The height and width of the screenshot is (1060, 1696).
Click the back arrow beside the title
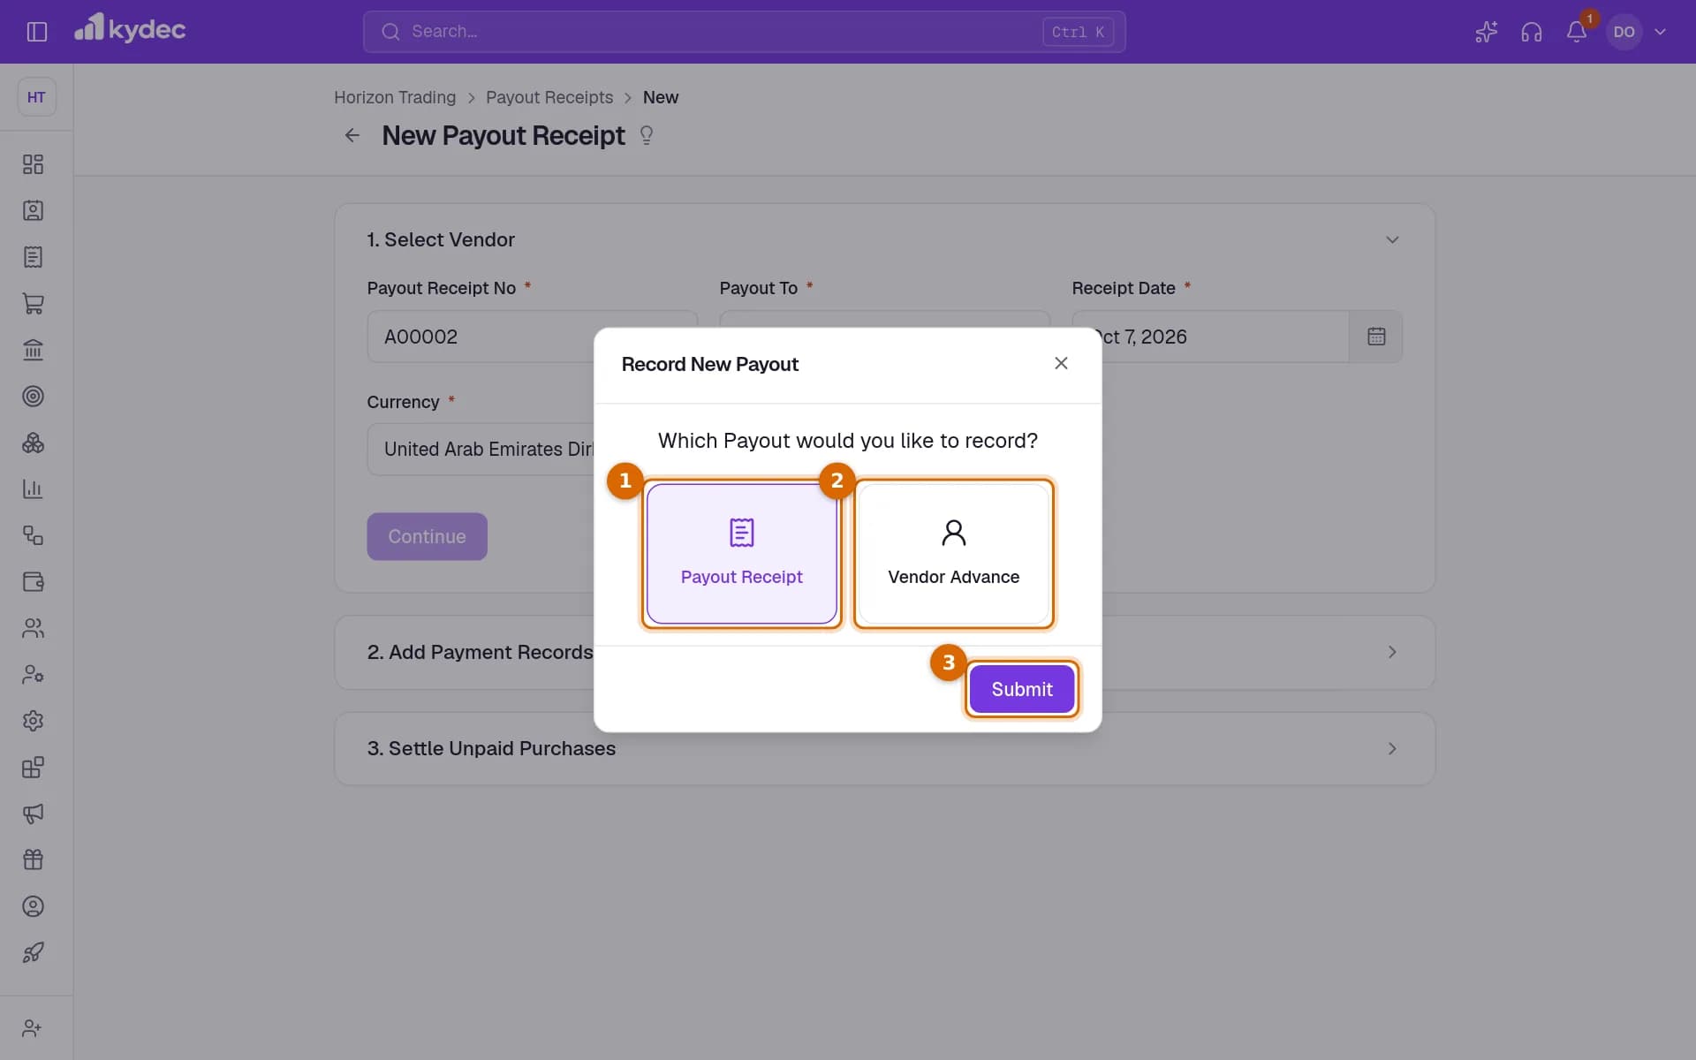click(x=352, y=135)
